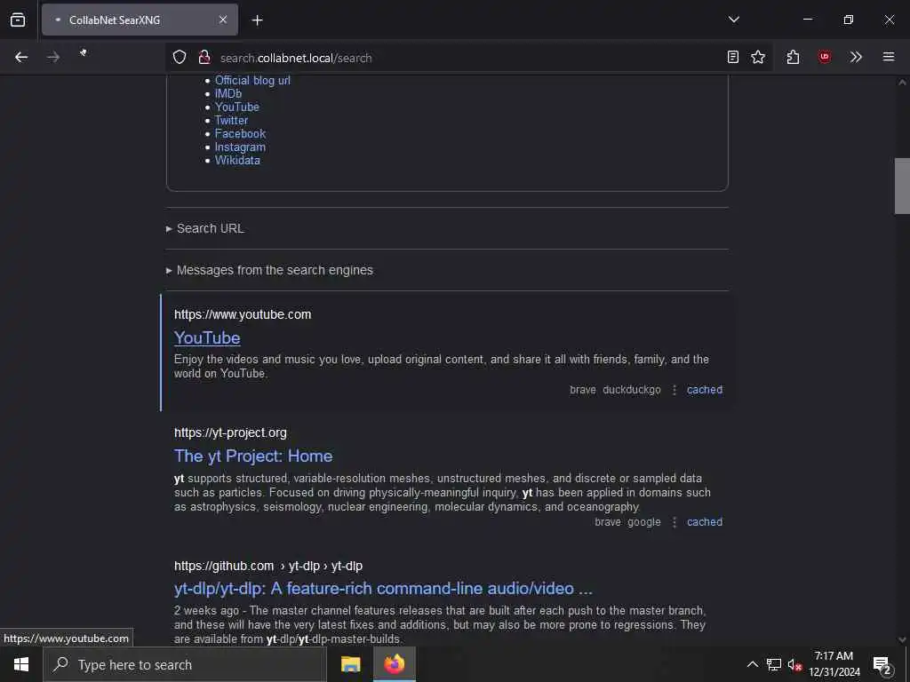This screenshot has width=910, height=682.
Task: Minimize the Firefox window
Action: point(807,20)
